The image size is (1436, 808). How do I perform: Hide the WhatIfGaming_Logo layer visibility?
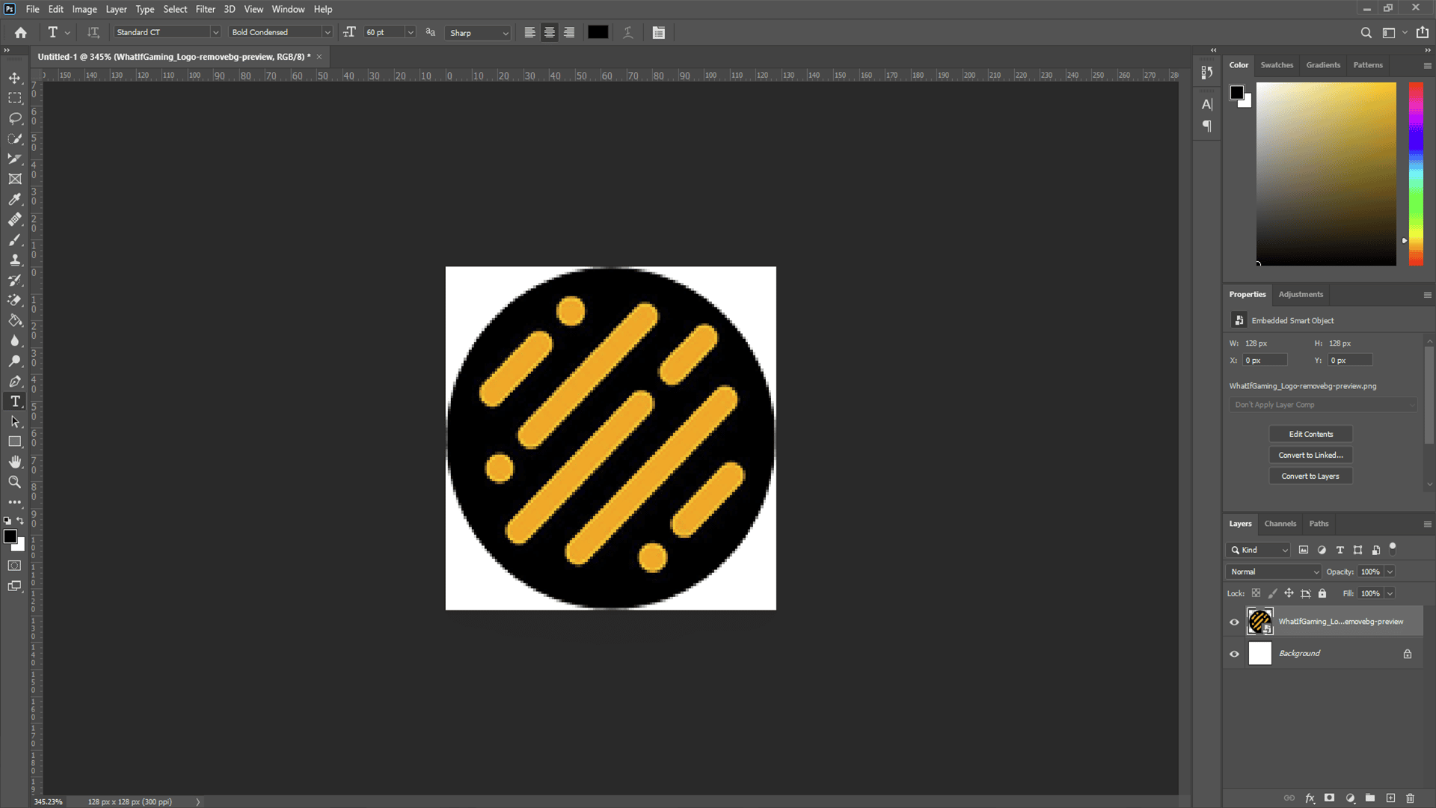point(1234,622)
